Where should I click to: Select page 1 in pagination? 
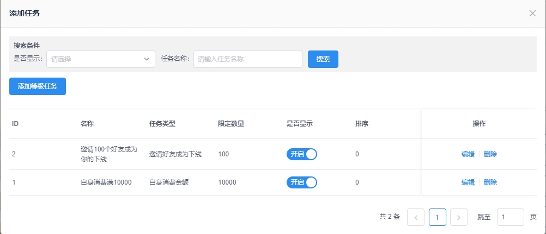coord(438,217)
